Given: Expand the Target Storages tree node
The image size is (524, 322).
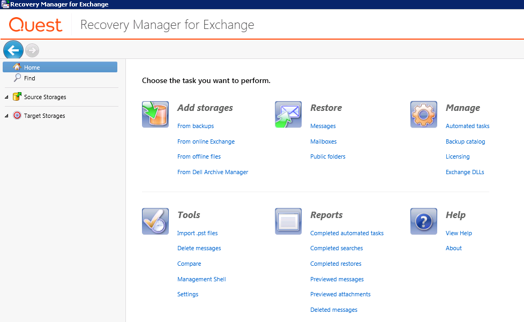Looking at the screenshot, I should [x=6, y=116].
